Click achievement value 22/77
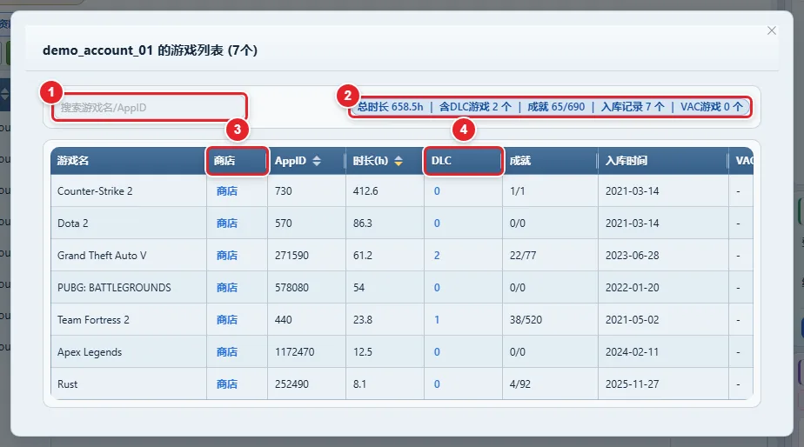804x447 pixels. point(523,256)
